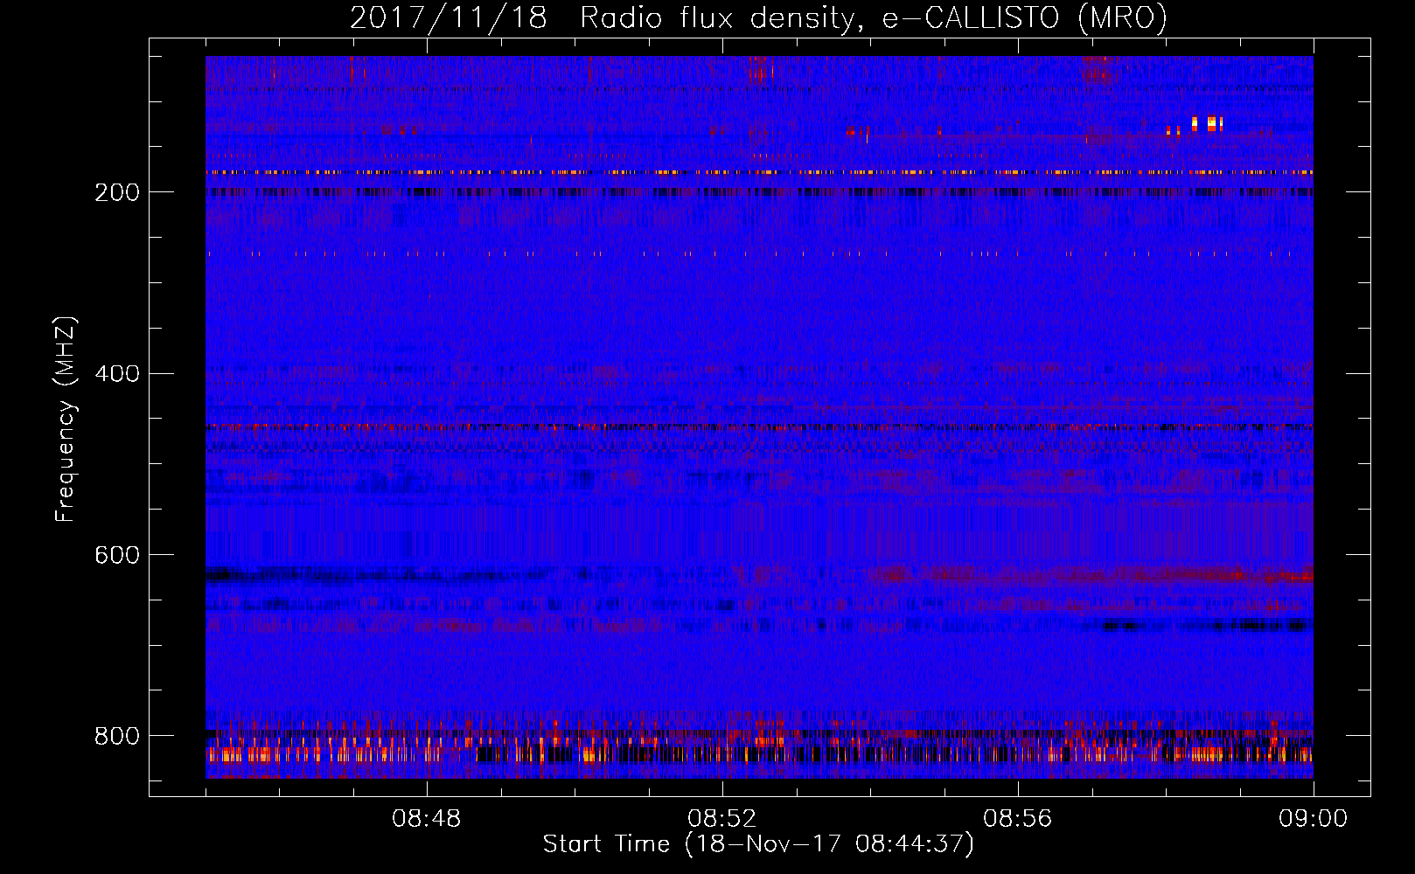Click the 08:48 time tick label
Screen dimensions: 1415x874
click(x=427, y=819)
